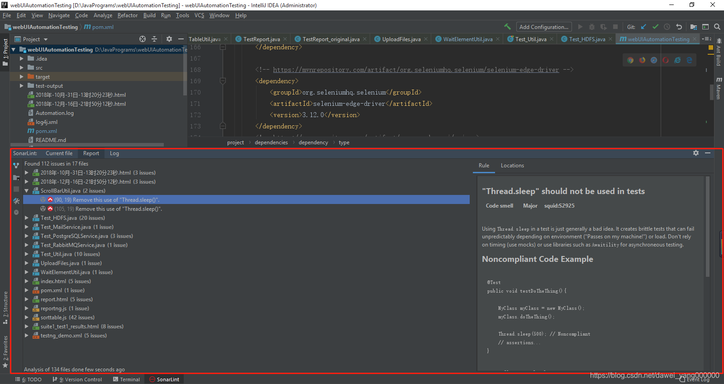The image size is (724, 384).
Task: Open the page in Edge browser icon
Action: tap(689, 60)
